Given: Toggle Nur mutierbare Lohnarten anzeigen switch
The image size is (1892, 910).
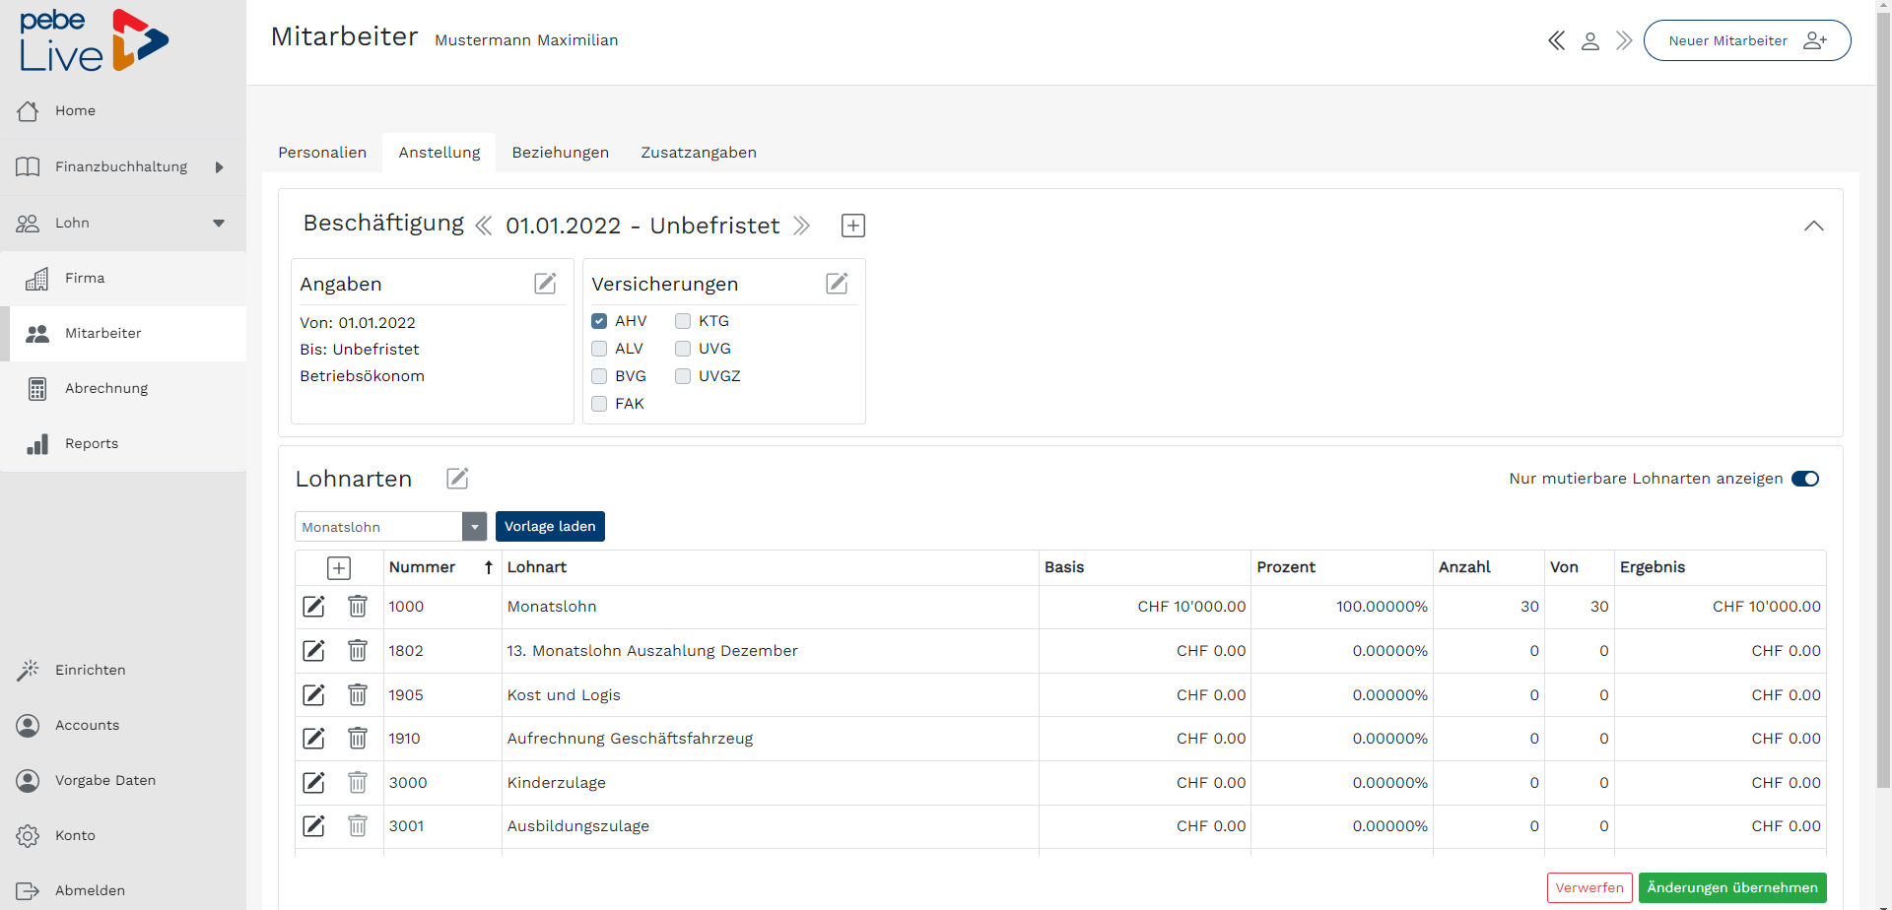Looking at the screenshot, I should [x=1805, y=479].
